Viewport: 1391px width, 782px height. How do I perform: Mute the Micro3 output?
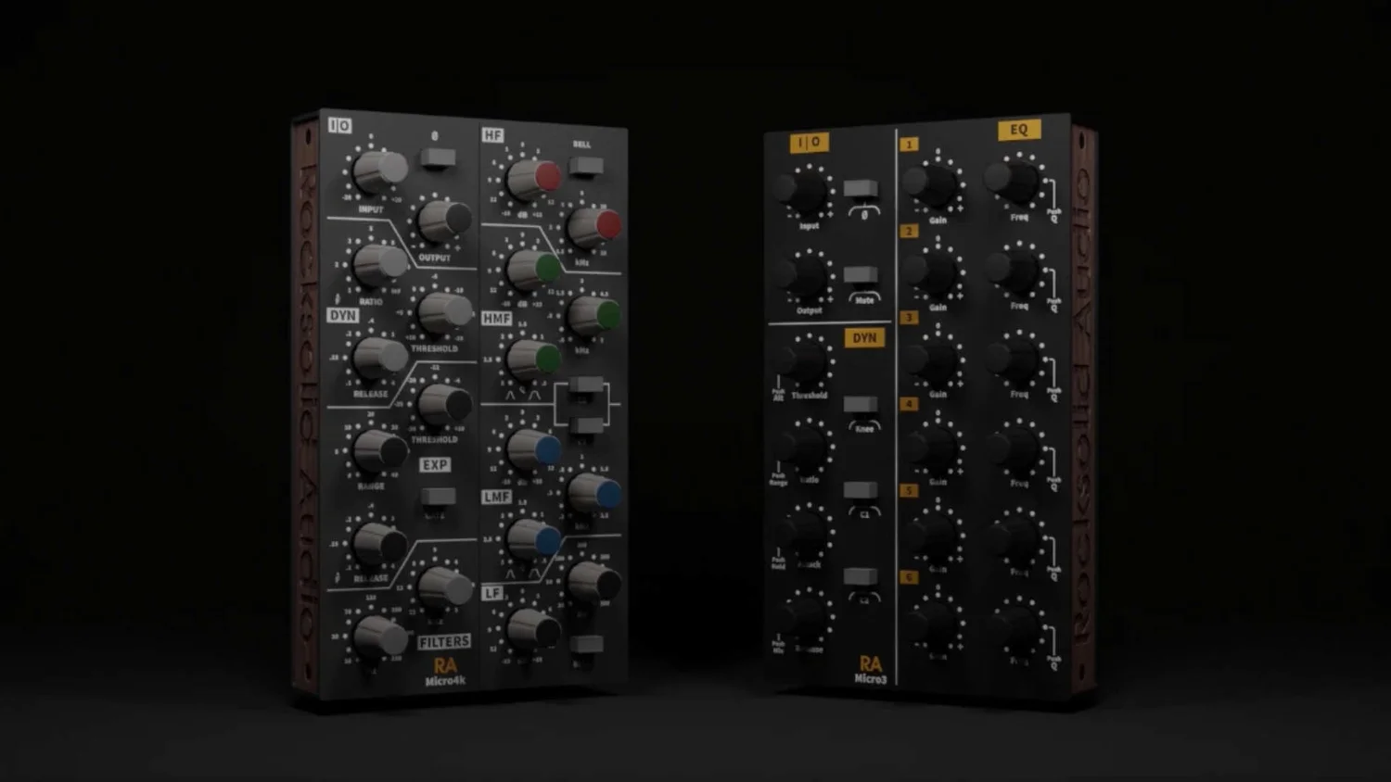(x=862, y=275)
